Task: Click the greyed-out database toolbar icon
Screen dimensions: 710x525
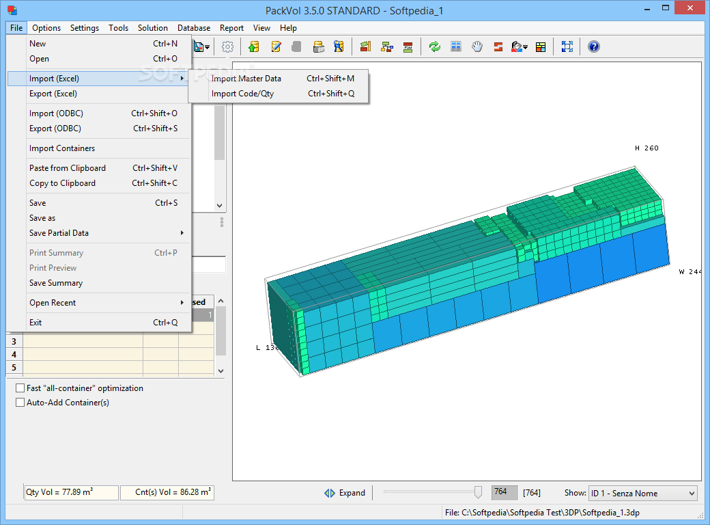Action: click(296, 46)
